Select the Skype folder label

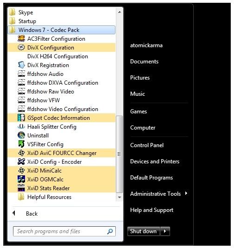25,12
